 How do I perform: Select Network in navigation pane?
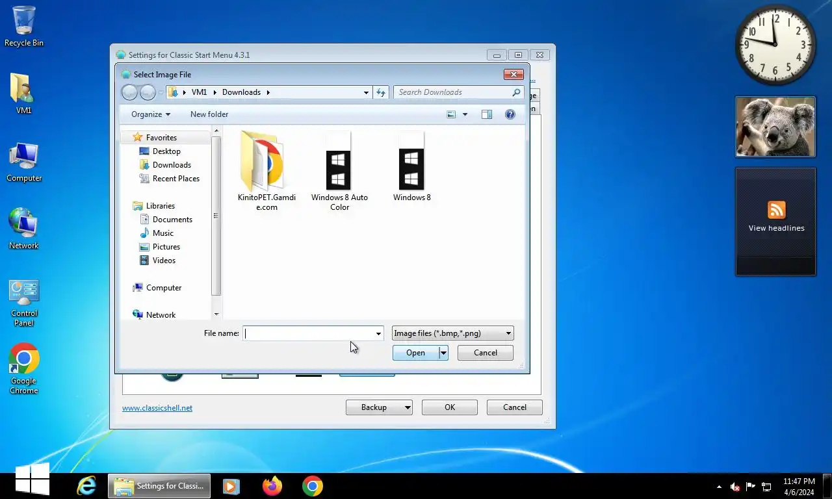coord(161,314)
